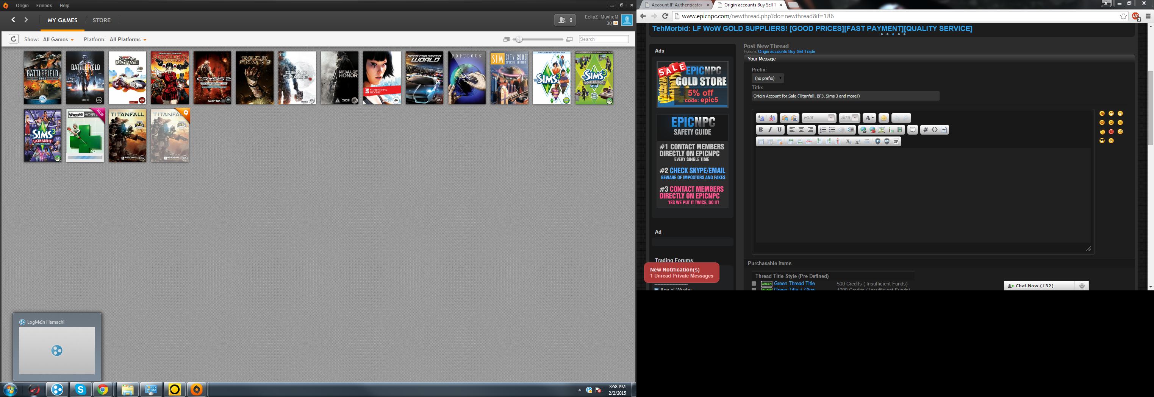Screen dimensions: 1154x397
Task: Open the Help menu in Origin
Action: pyautogui.click(x=64, y=5)
